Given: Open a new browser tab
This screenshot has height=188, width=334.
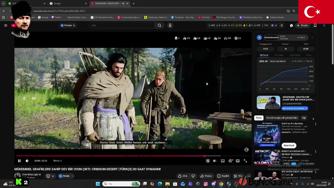Looking at the screenshot, I should [134, 3].
